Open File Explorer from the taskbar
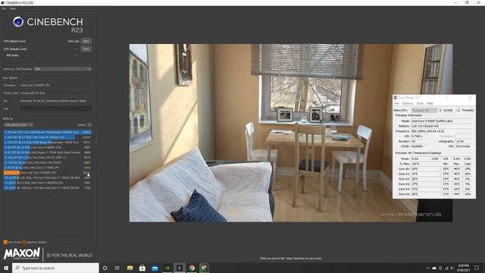The image size is (485, 273). pyautogui.click(x=130, y=268)
